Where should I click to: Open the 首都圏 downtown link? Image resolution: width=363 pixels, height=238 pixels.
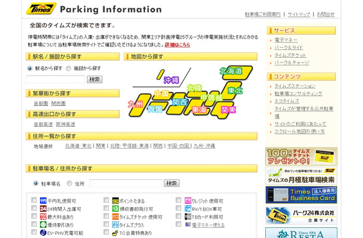(x=40, y=104)
